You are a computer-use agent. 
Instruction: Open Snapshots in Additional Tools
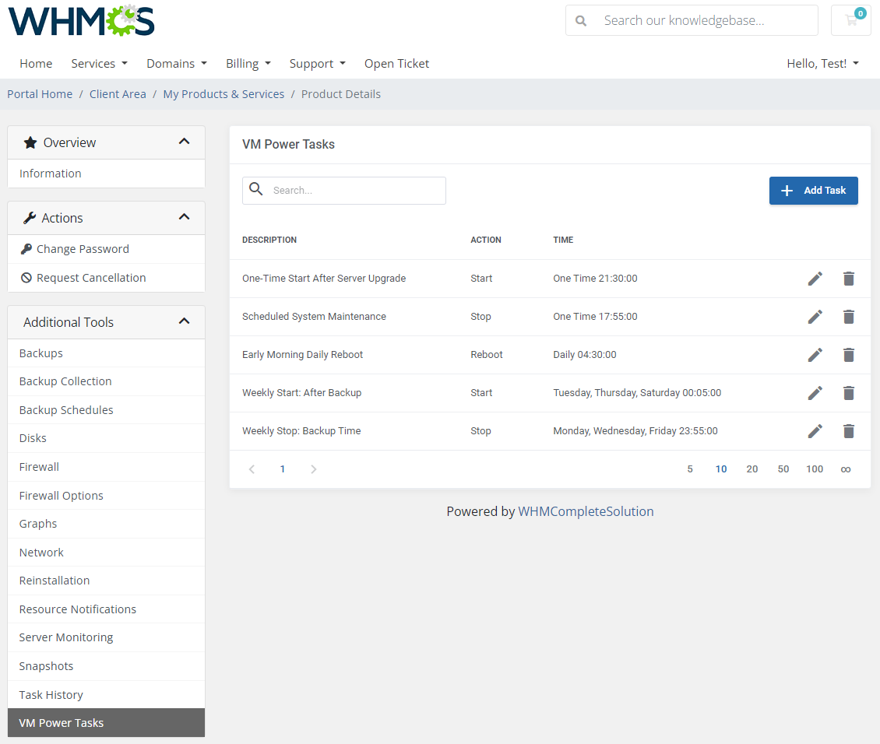[106, 666]
